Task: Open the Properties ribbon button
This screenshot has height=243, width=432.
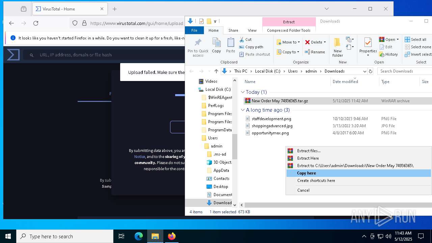Action: tap(368, 47)
